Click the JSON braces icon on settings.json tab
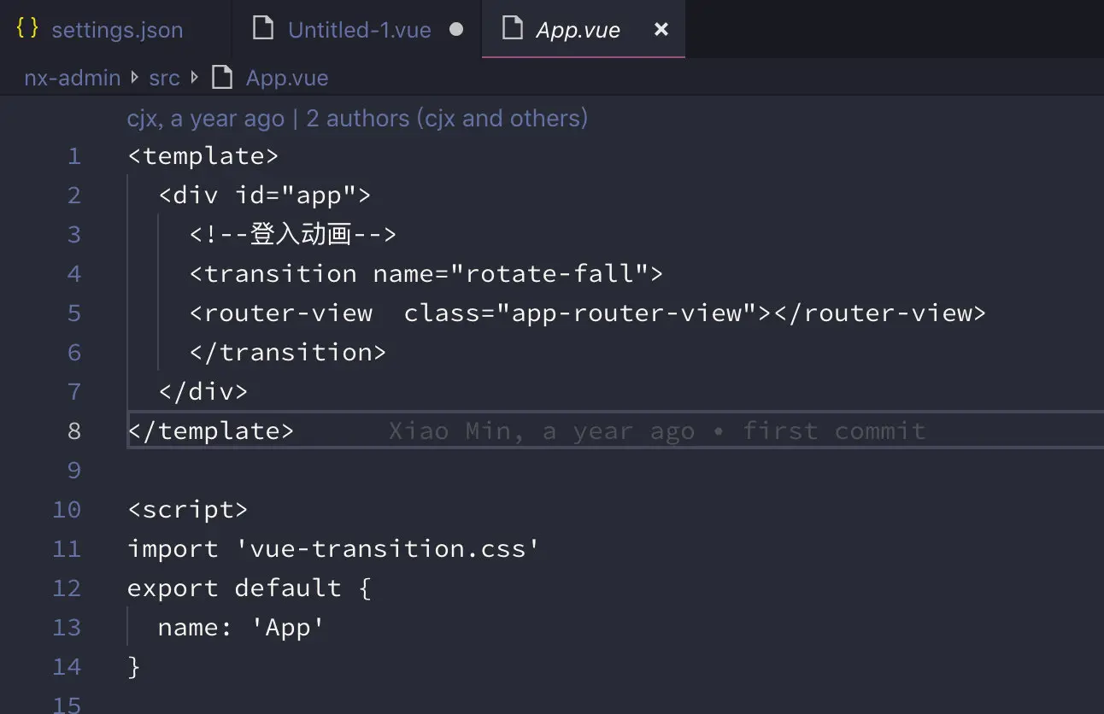This screenshot has width=1104, height=714. [26, 28]
